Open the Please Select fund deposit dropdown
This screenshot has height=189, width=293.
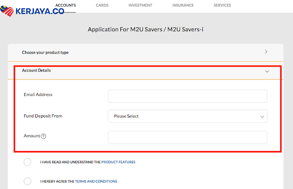[188, 117]
